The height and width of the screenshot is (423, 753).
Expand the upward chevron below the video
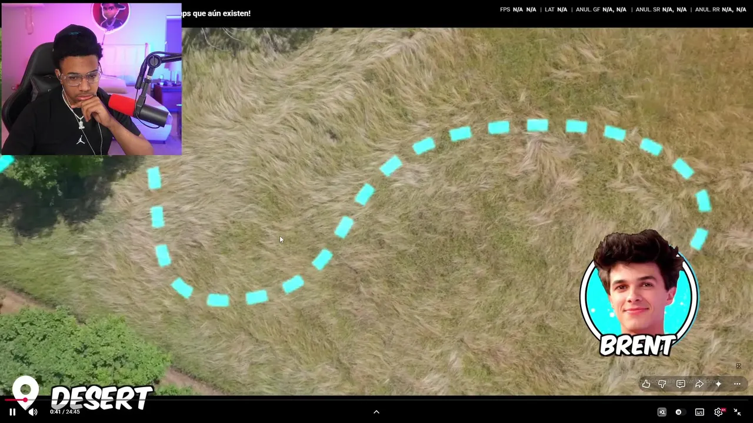click(376, 412)
